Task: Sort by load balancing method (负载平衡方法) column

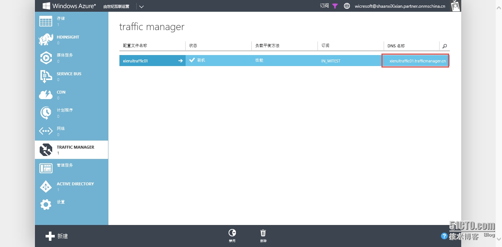Action: (267, 46)
